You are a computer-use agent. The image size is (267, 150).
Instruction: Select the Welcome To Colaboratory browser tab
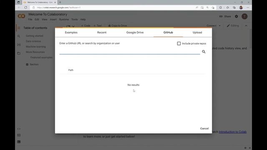tap(40, 2)
